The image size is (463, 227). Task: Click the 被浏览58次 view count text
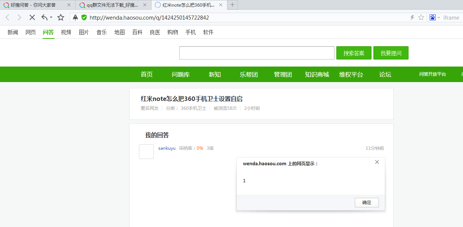[225, 108]
